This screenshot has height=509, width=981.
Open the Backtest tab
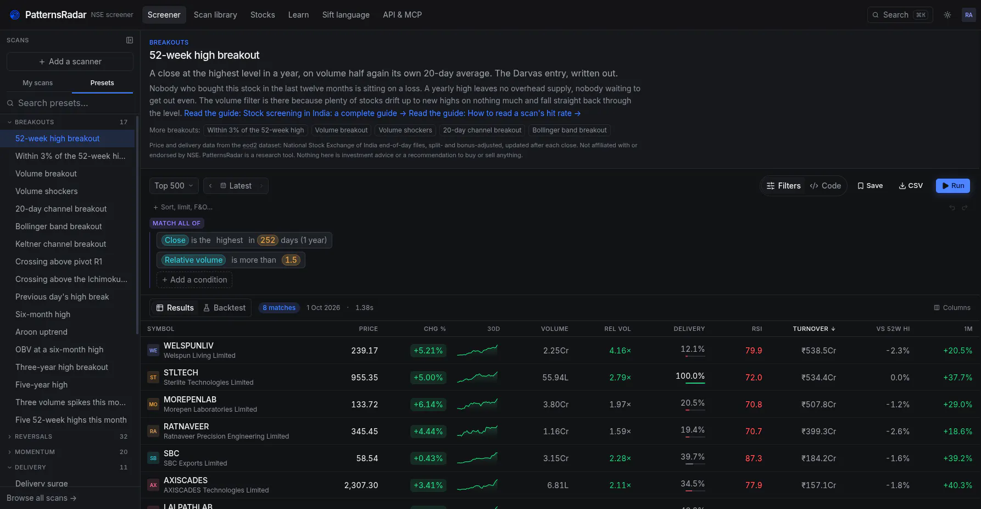224,308
